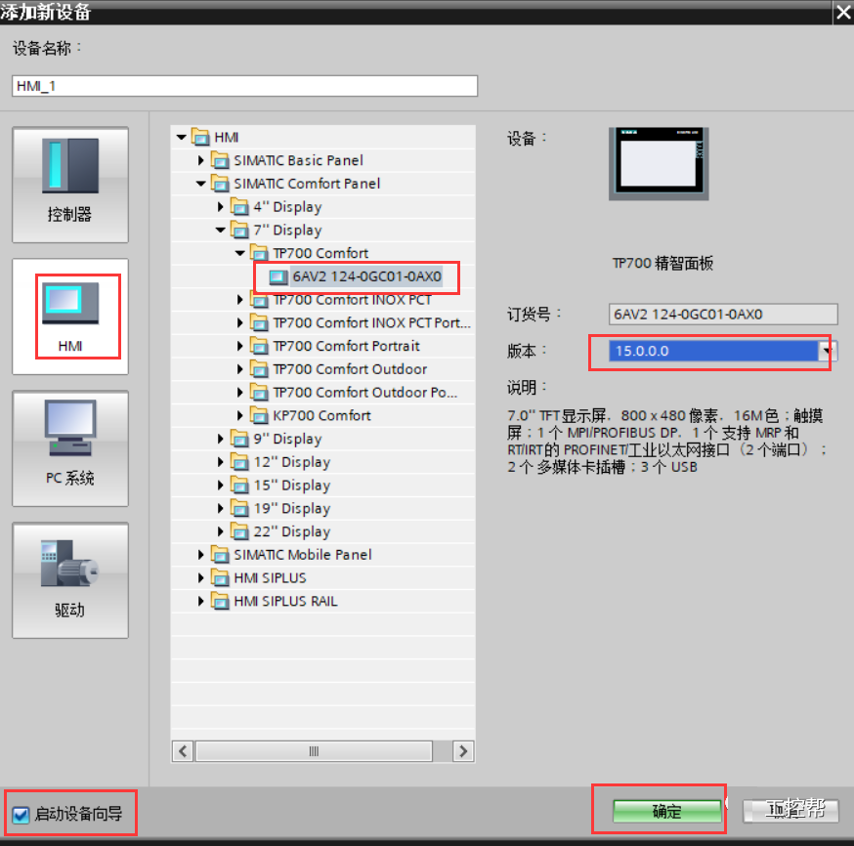Click the 22'' Display folder icon
Viewport: 854px width, 846px height.
(x=239, y=531)
